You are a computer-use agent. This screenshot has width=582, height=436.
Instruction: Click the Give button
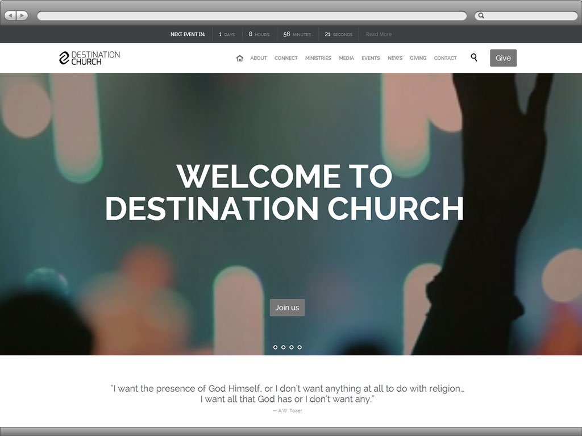pyautogui.click(x=503, y=58)
